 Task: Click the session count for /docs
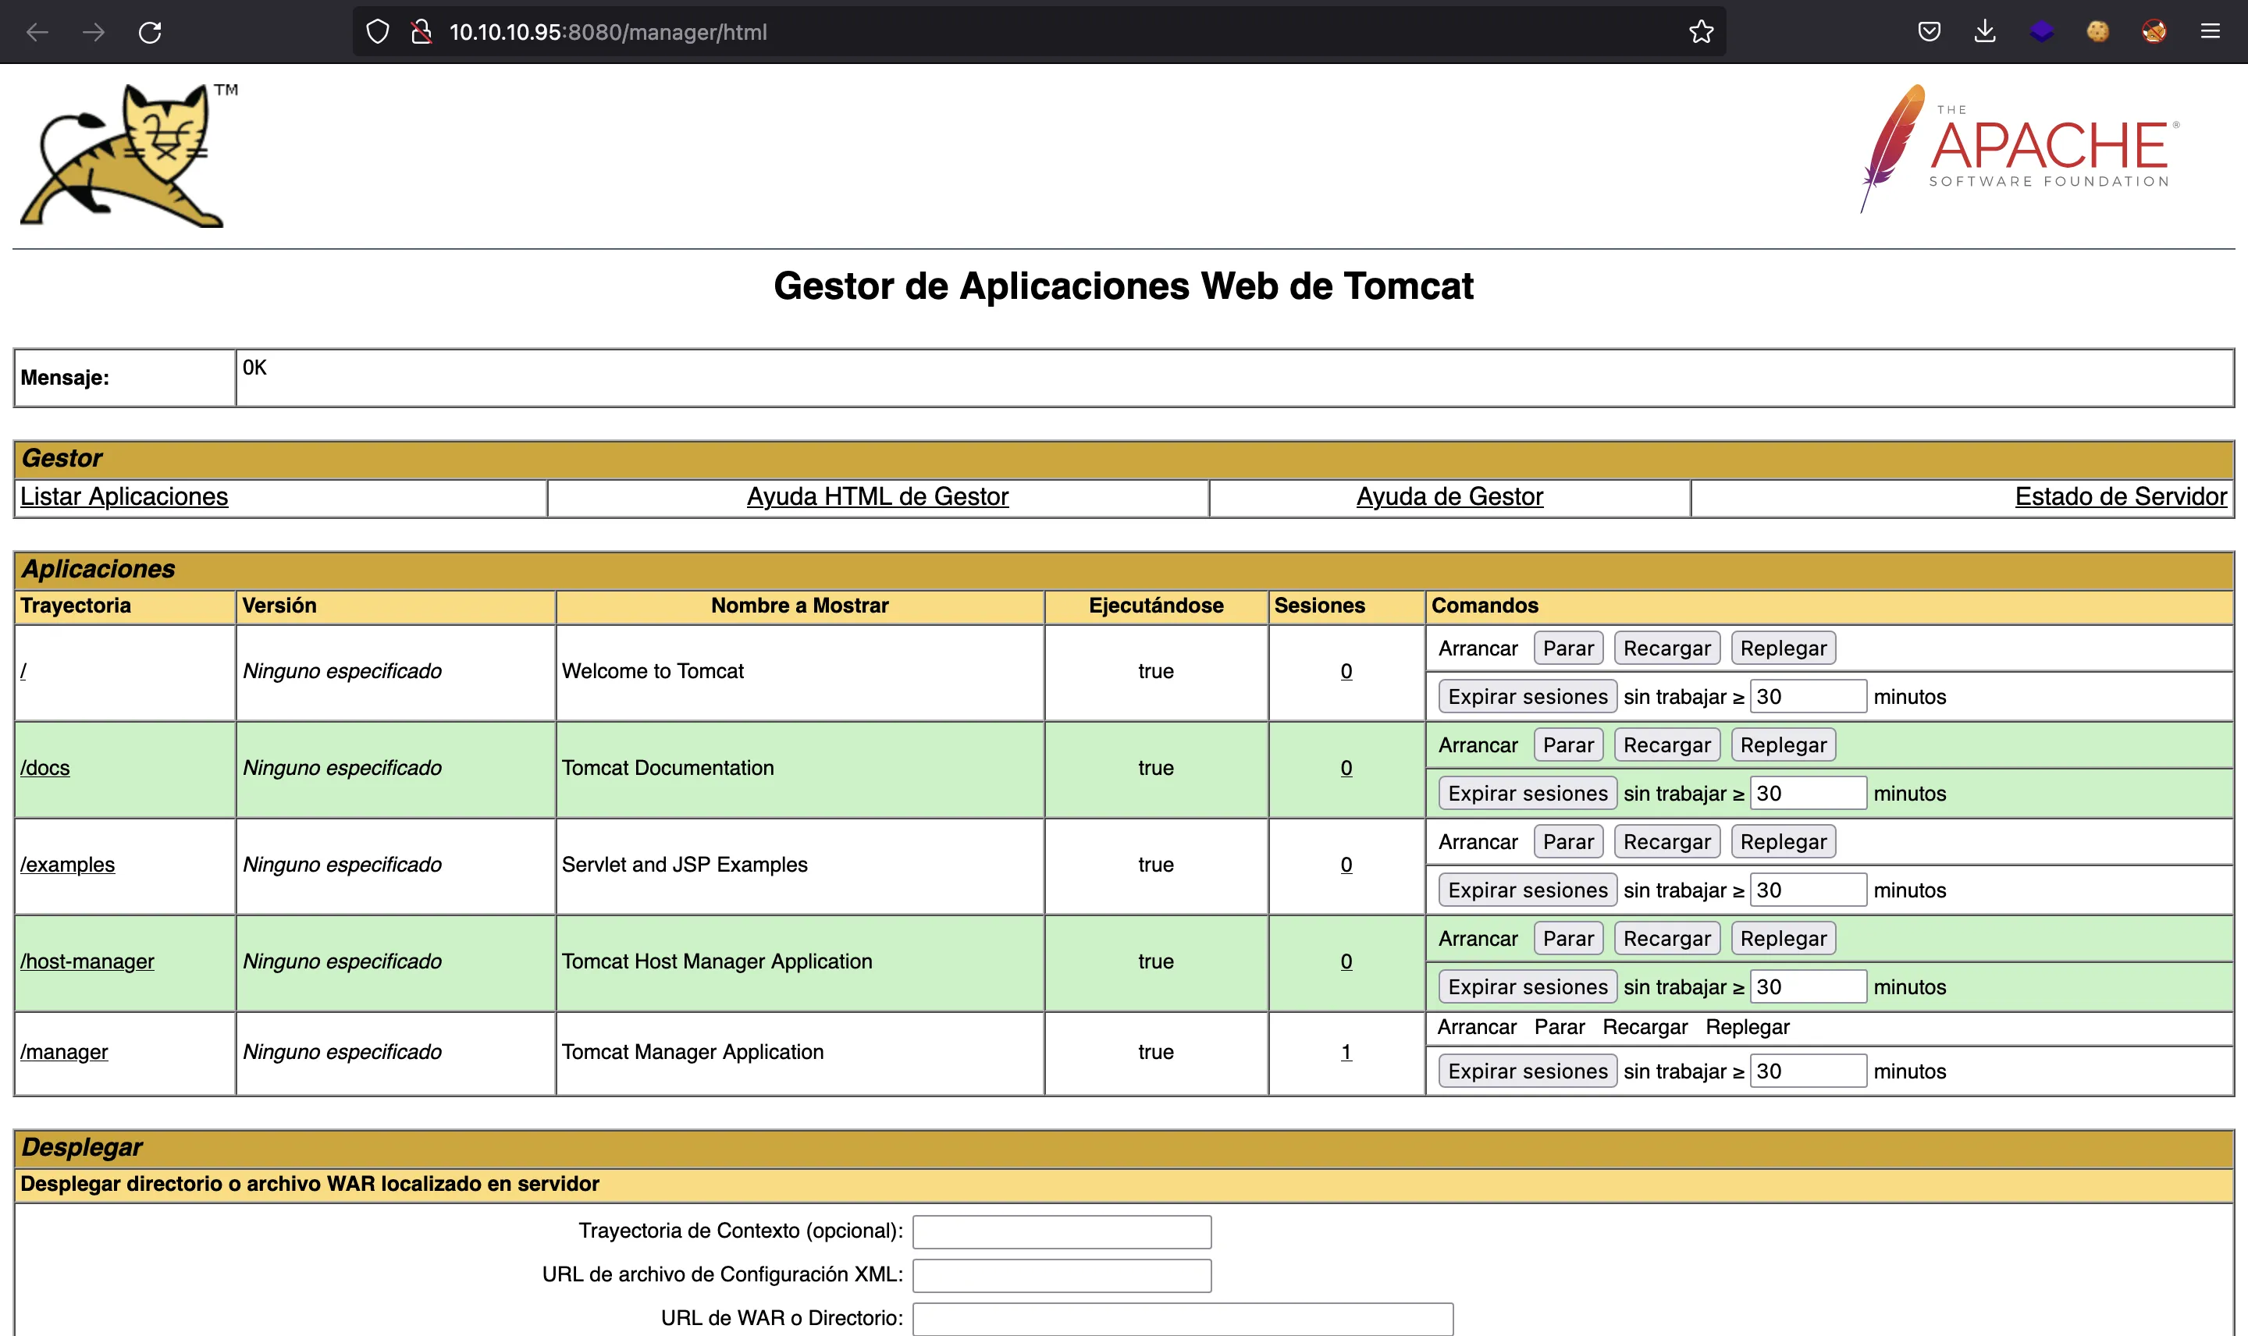point(1346,768)
